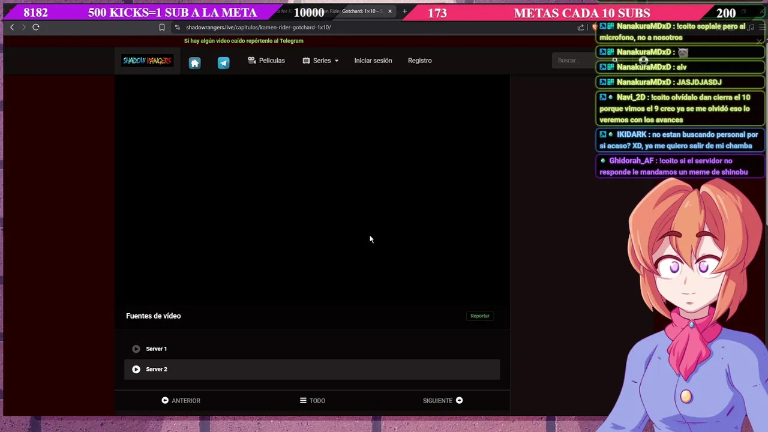Expand the Series dropdown menu

tap(320, 61)
